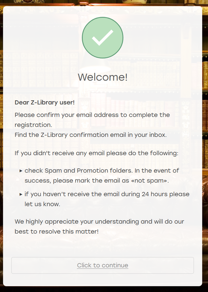Click 'best to resolve this matter!' line
This screenshot has height=292, width=208.
pyautogui.click(x=57, y=231)
